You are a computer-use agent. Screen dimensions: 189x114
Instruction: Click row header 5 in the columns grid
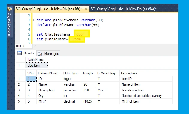(21, 101)
